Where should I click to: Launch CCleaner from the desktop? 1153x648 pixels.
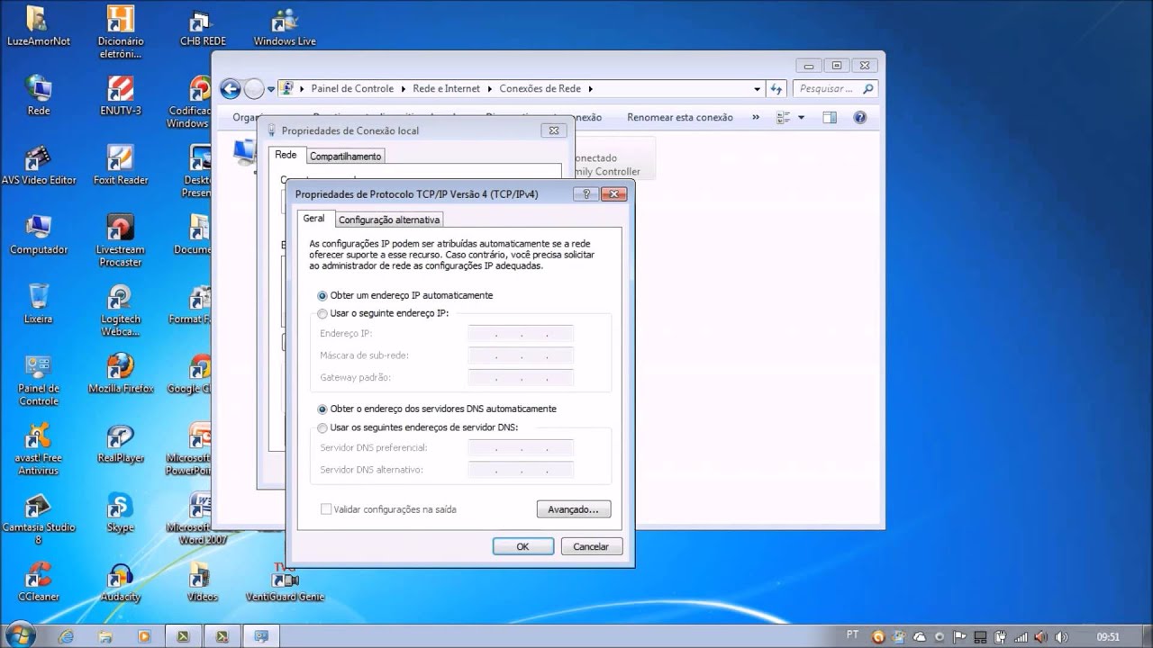click(x=39, y=582)
